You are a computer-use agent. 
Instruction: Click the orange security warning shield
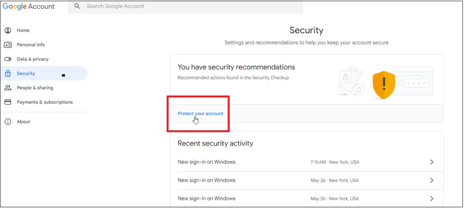(383, 84)
